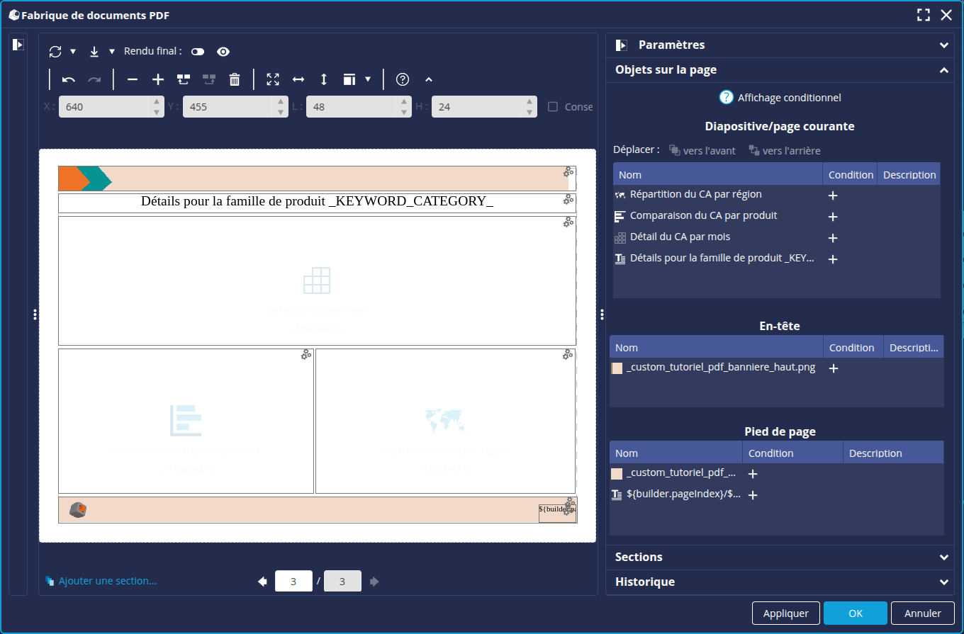The image size is (964, 634).
Task: Click the minus icon in the editor toolbar
Action: [x=133, y=79]
